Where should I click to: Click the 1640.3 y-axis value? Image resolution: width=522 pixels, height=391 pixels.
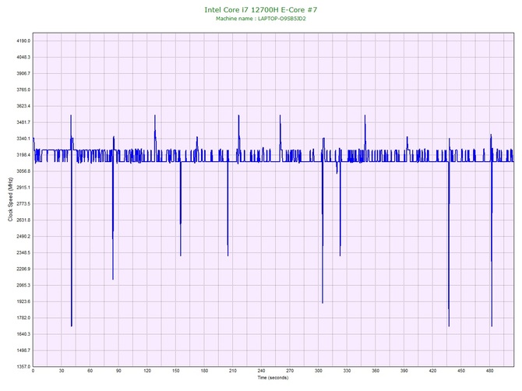(23, 334)
